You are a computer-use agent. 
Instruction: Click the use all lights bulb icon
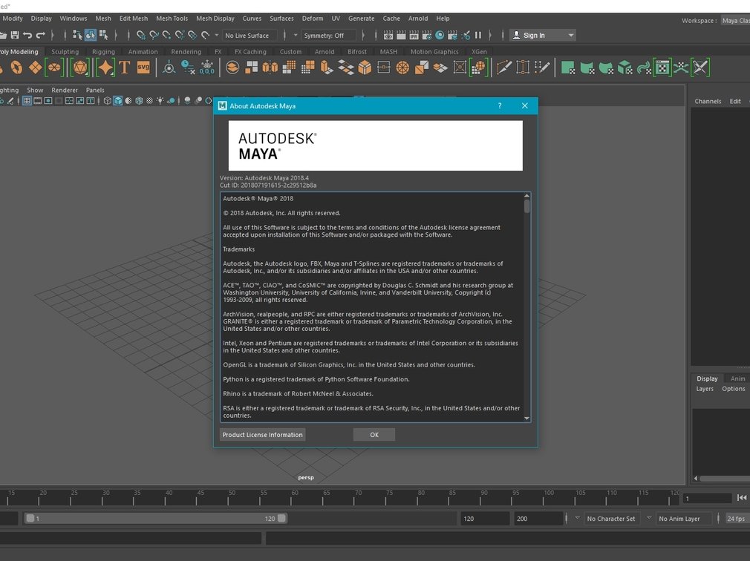tap(160, 100)
